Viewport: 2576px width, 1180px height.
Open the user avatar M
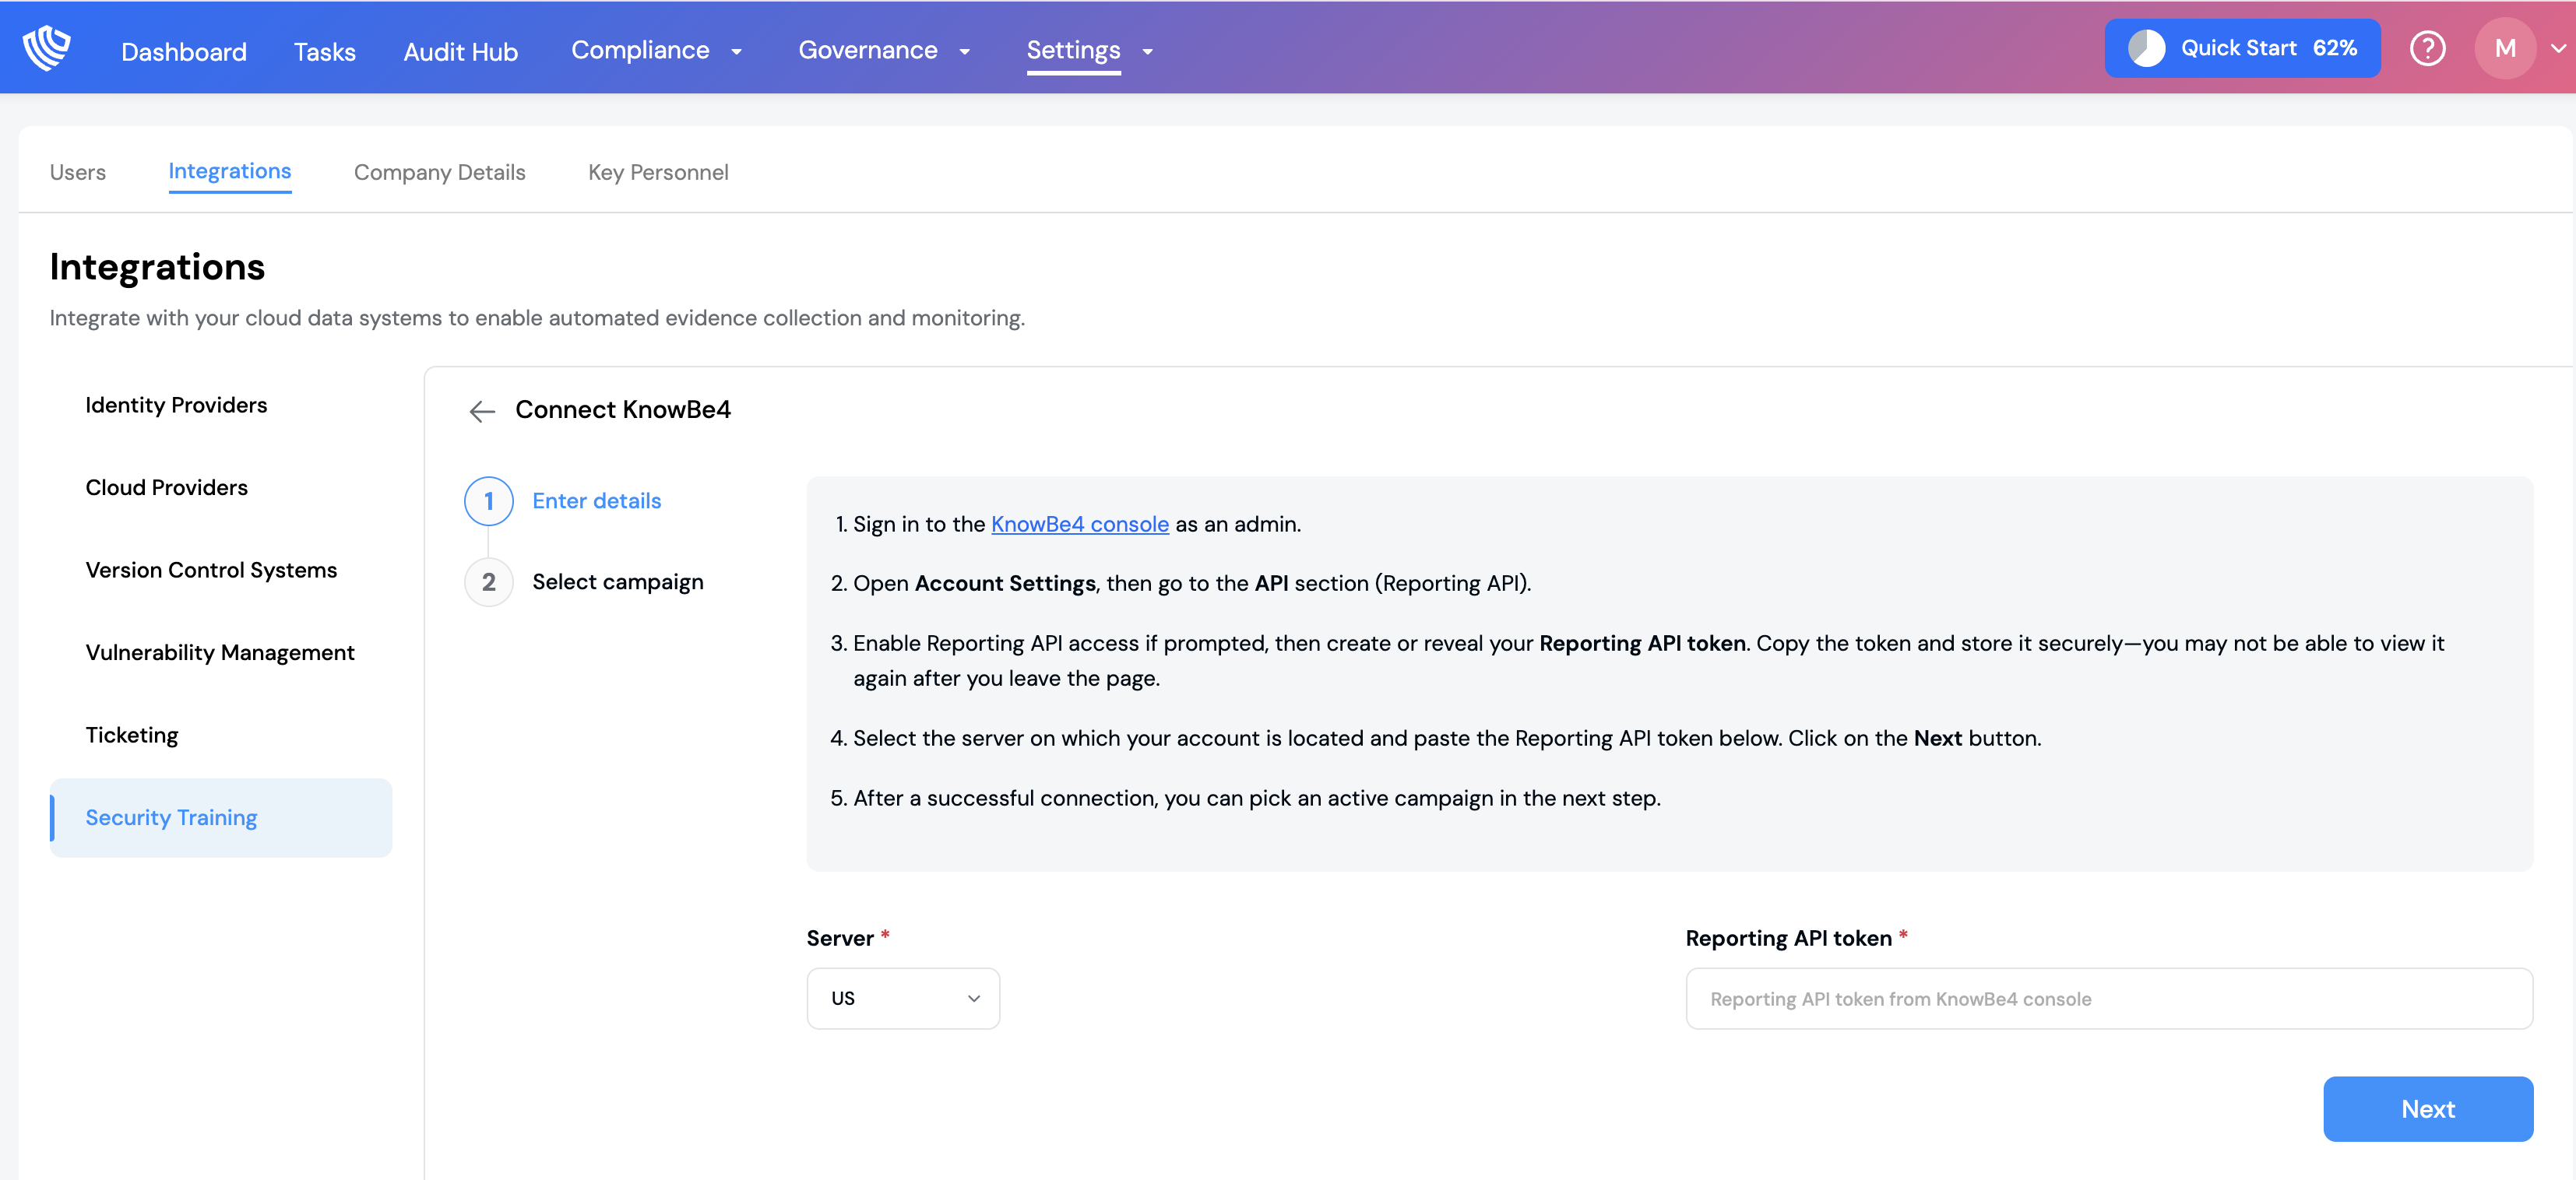click(x=2504, y=48)
